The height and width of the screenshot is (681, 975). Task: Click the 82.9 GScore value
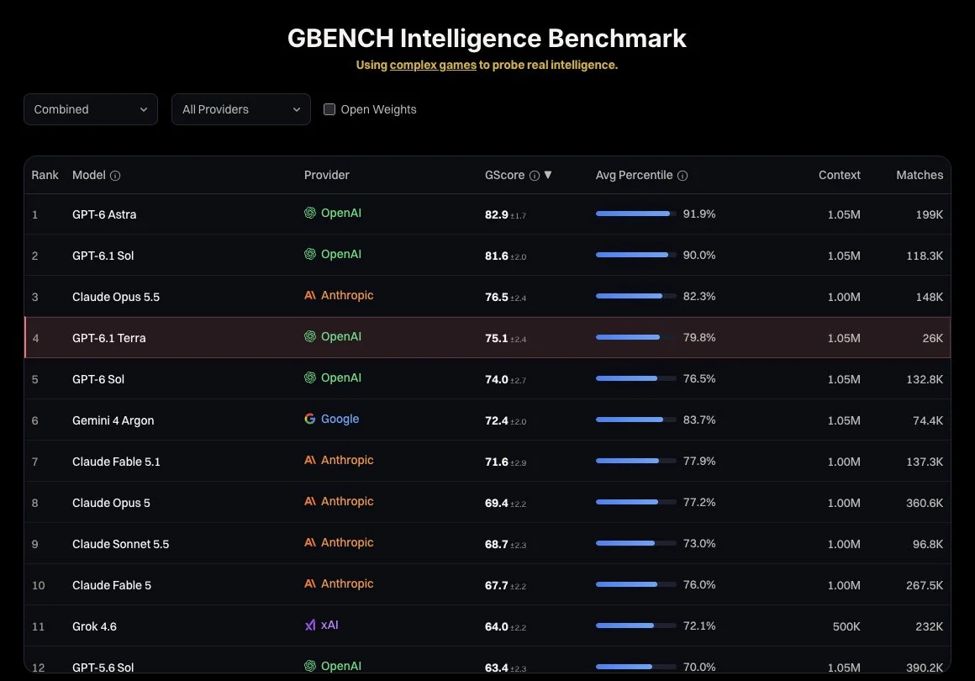(496, 215)
